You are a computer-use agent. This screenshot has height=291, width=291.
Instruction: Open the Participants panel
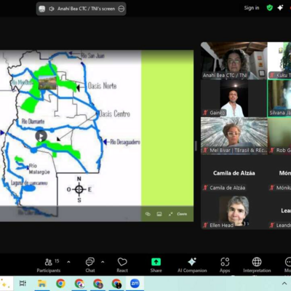click(x=49, y=266)
